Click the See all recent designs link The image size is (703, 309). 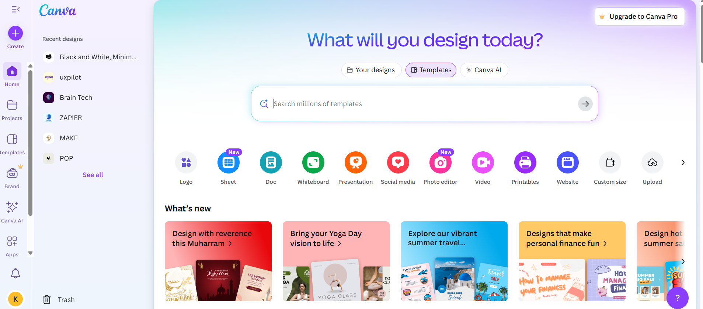[x=93, y=175]
